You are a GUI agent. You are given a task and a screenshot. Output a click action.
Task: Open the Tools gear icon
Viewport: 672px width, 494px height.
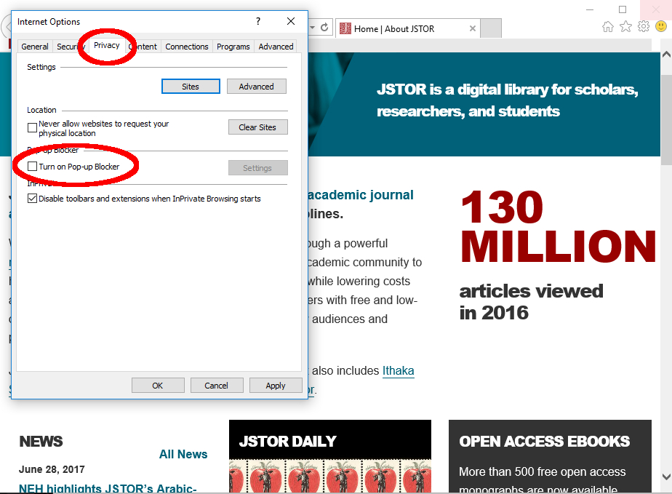(644, 27)
